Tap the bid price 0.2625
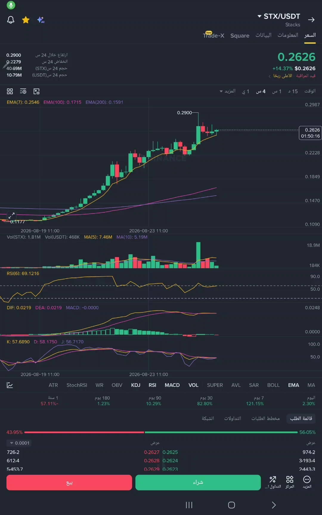Viewport: 322px width, 515px height. [x=170, y=452]
